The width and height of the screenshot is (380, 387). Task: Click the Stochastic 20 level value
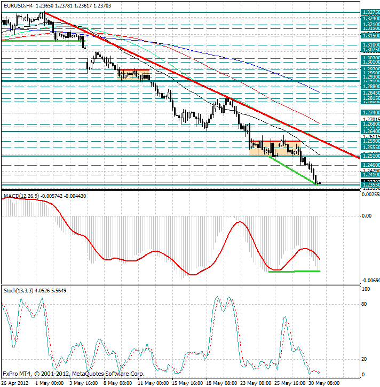coord(364,359)
